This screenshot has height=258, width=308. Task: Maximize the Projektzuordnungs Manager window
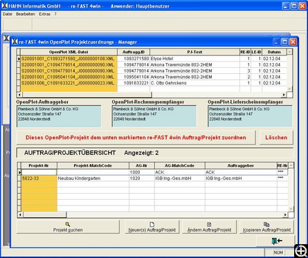pyautogui.click(x=285, y=42)
